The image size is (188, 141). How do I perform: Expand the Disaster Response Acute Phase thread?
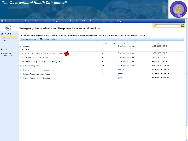(21, 74)
